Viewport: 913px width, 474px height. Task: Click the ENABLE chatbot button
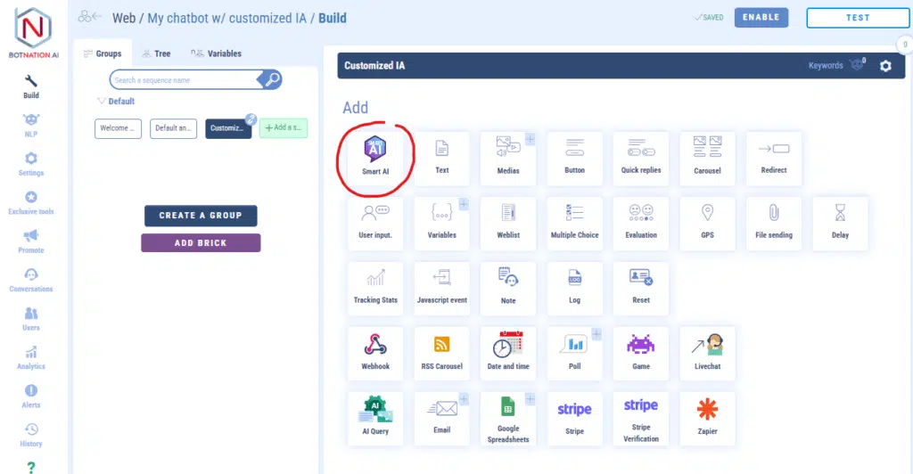click(x=761, y=17)
